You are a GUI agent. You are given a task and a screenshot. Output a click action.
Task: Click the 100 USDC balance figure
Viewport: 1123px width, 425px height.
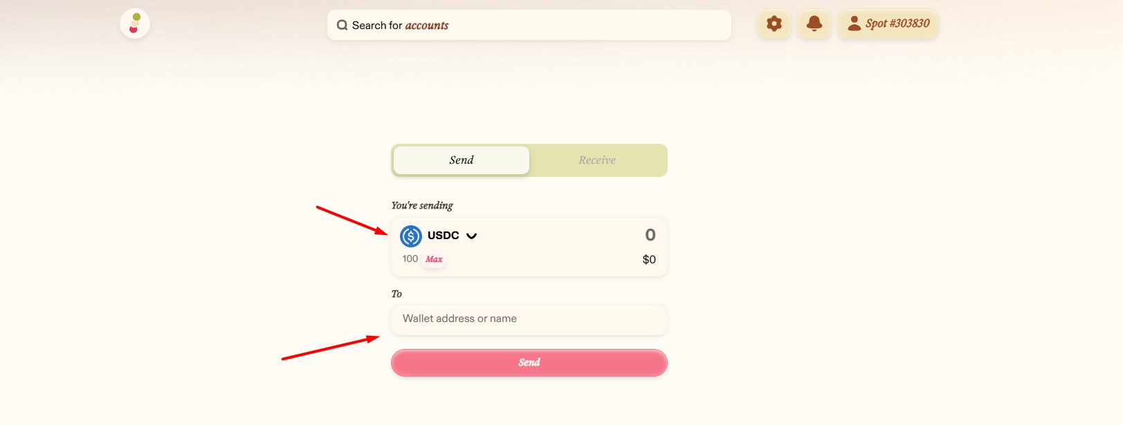[410, 259]
